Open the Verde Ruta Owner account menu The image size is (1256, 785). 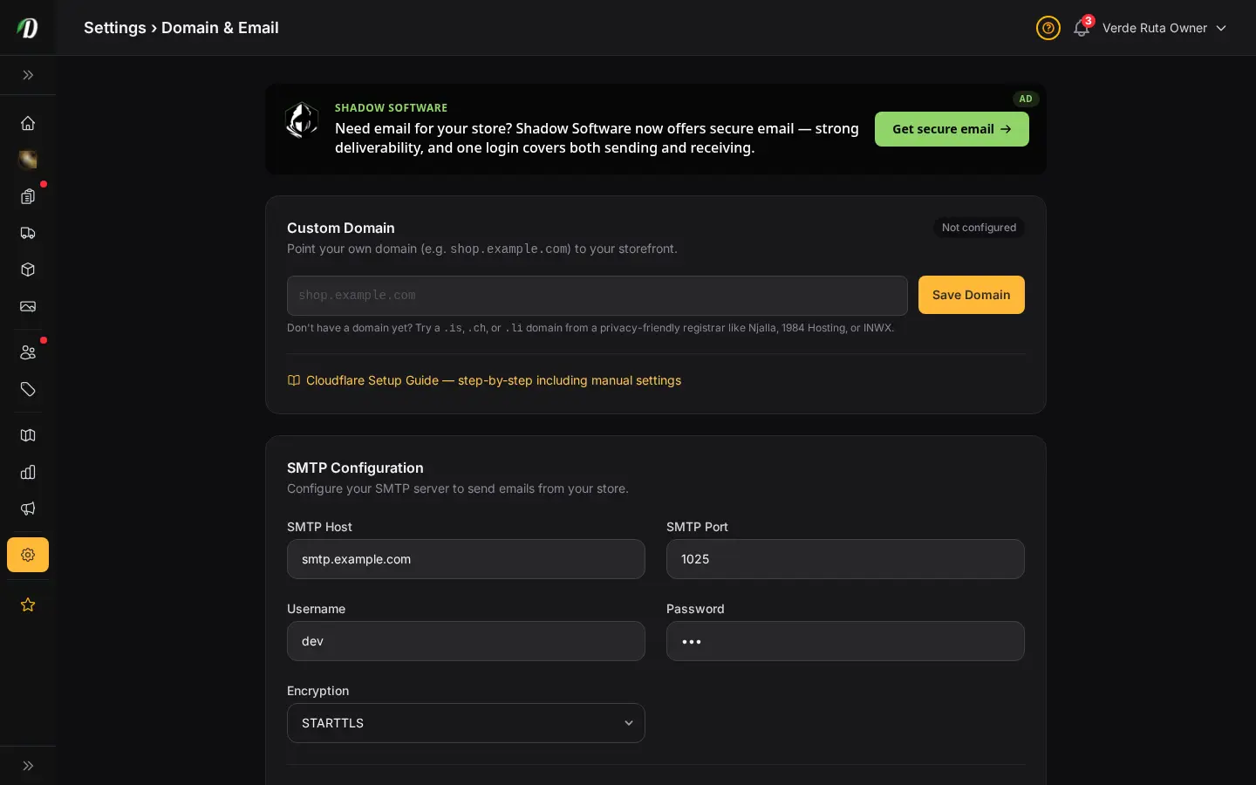point(1164,28)
